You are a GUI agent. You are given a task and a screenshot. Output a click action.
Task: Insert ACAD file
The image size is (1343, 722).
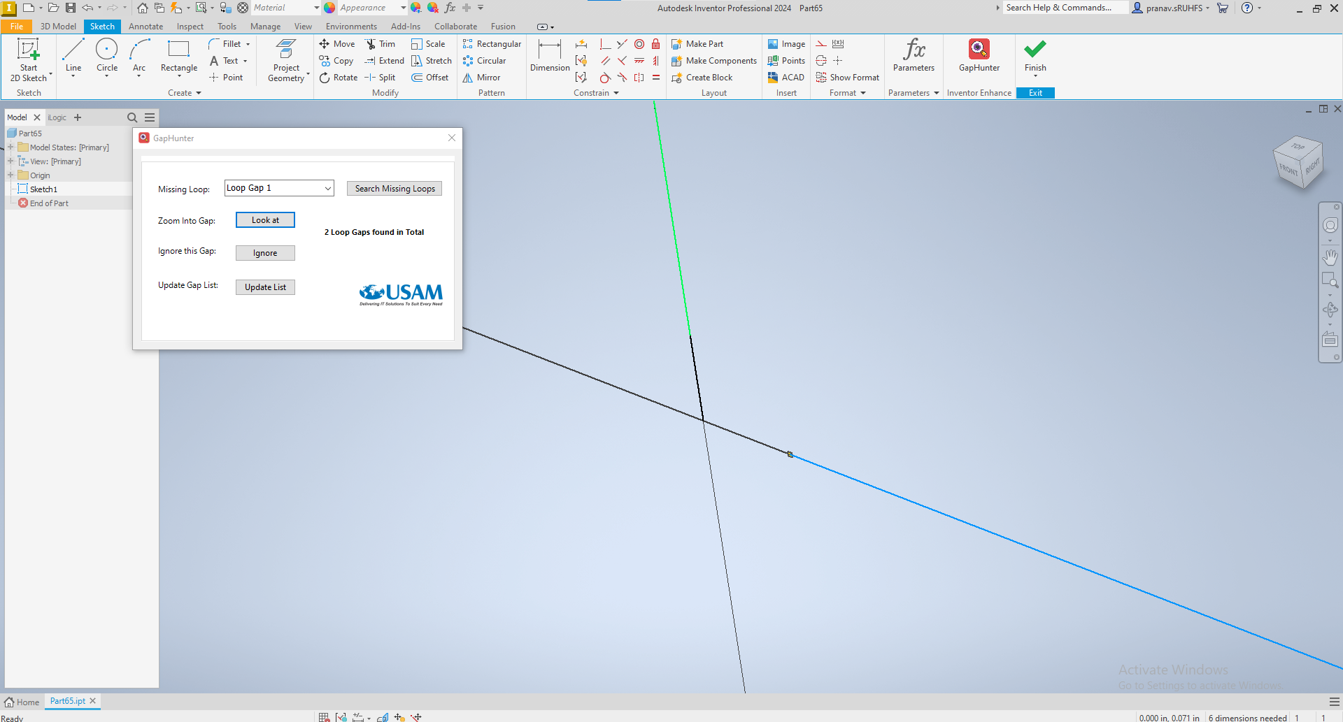pos(786,78)
